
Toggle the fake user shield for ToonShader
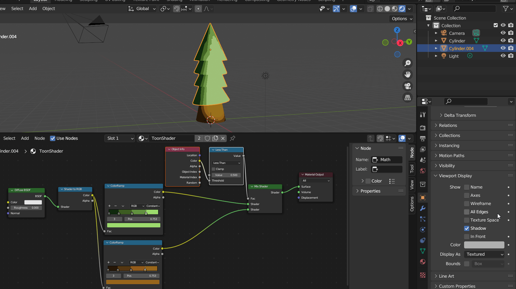point(207,138)
